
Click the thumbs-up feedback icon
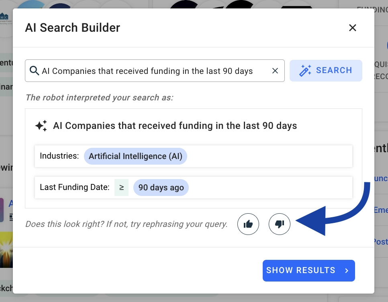click(248, 224)
